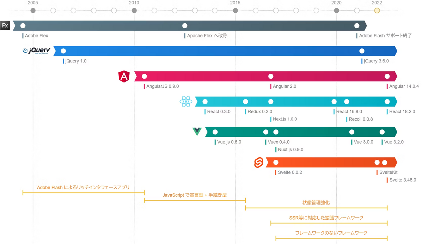Click the Svelte 0.0.2 label
Screen dimensions: 423x244
pos(290,172)
